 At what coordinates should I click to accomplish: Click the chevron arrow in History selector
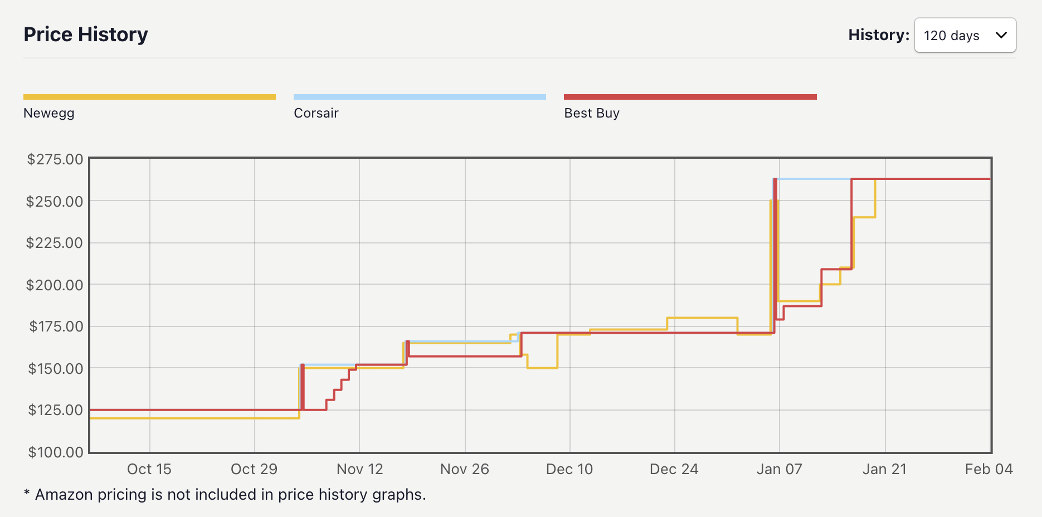[1001, 35]
